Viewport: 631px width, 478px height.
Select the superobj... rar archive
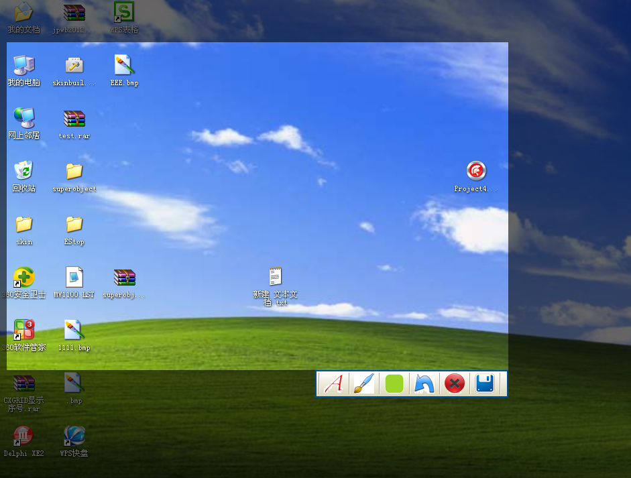pyautogui.click(x=124, y=283)
